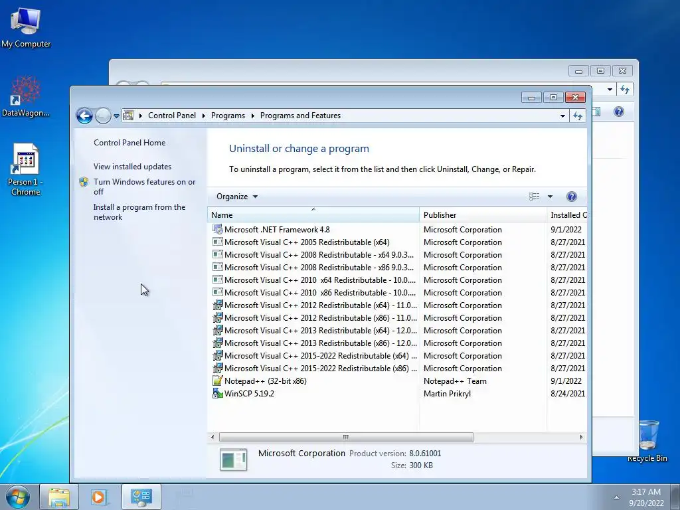680x510 pixels.
Task: Select the Notepad++ (32-bit x86) icon
Action: (x=217, y=381)
